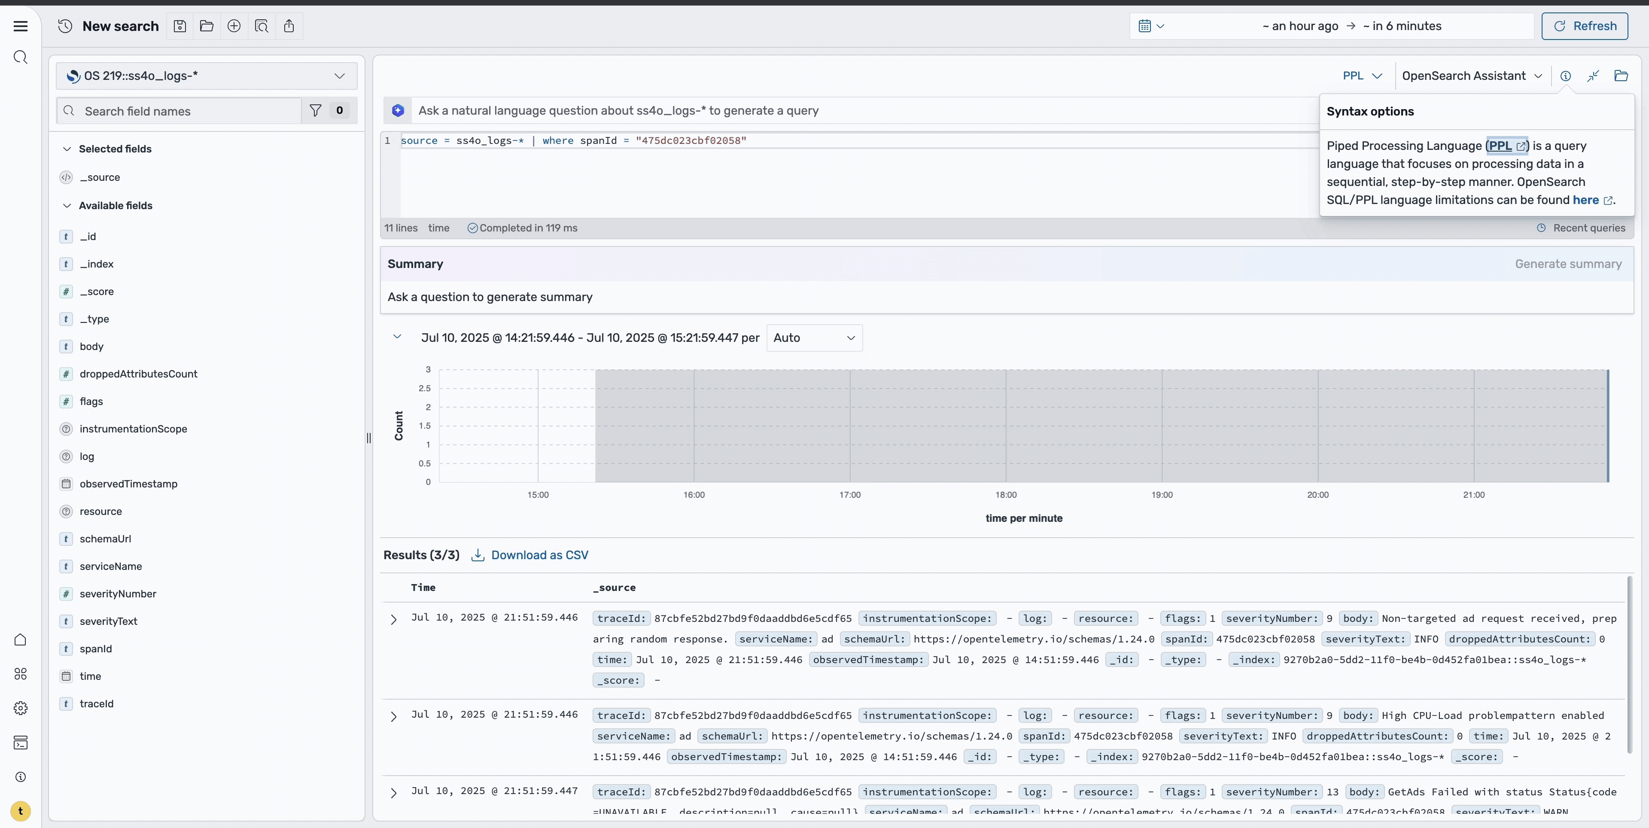Click the open saved search folder icon
Viewport: 1649px width, 828px height.
point(207,26)
